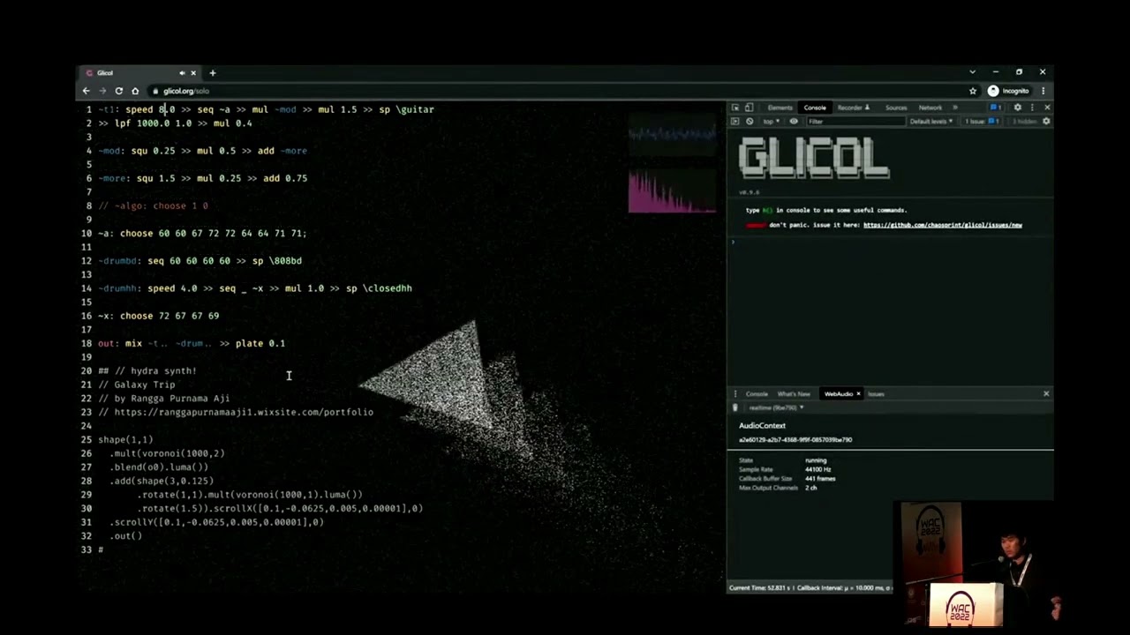Open the Network tab
The height and width of the screenshot is (635, 1130).
click(x=930, y=108)
